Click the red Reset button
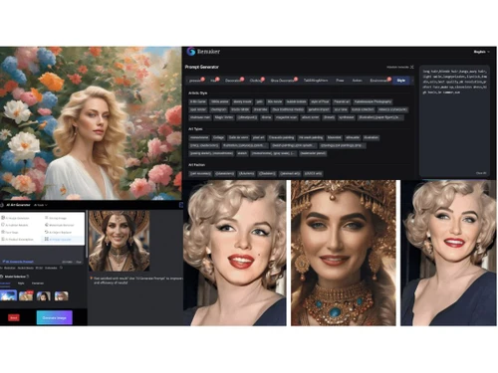The width and height of the screenshot is (498, 373). click(14, 317)
